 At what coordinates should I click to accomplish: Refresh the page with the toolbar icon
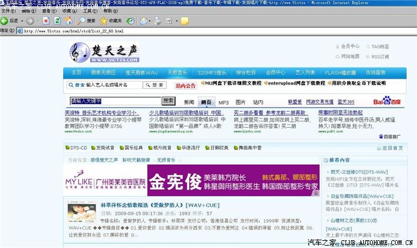click(57, 20)
